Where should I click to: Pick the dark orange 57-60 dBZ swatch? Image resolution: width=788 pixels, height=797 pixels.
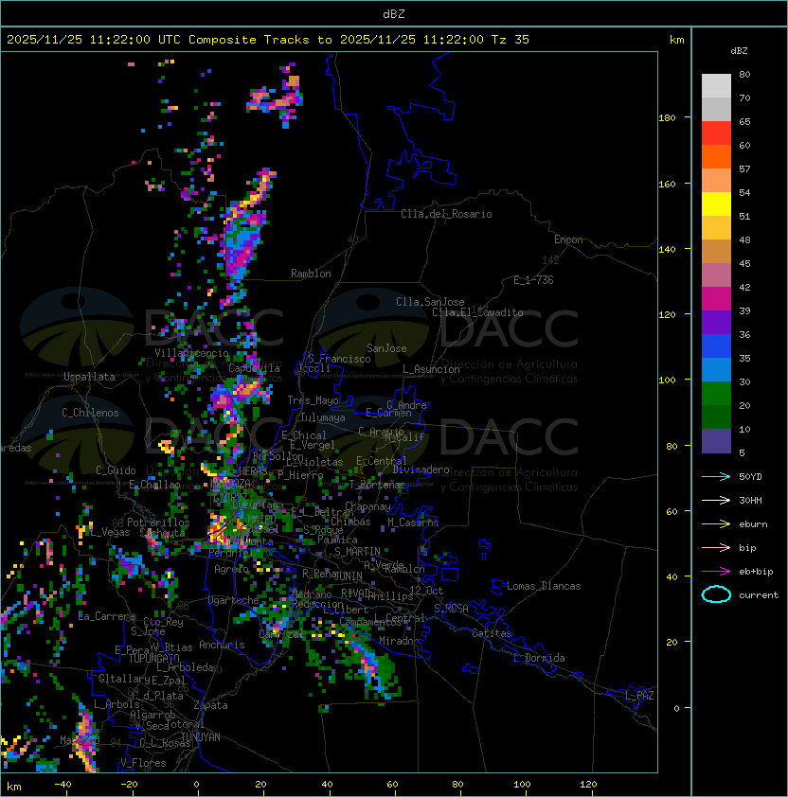pyautogui.click(x=716, y=156)
